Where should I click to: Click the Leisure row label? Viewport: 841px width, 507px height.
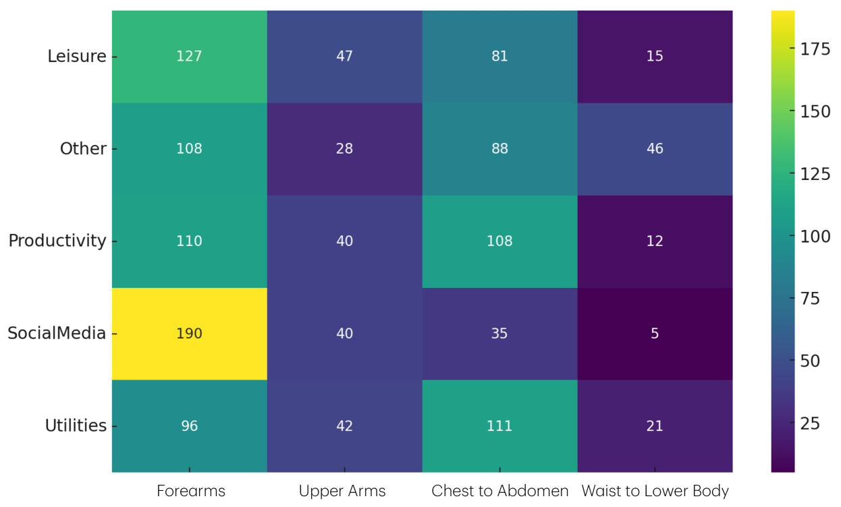[x=76, y=57]
